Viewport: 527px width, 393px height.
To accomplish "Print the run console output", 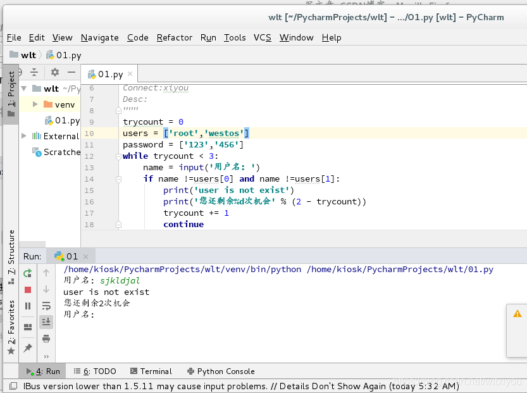I will [46, 338].
